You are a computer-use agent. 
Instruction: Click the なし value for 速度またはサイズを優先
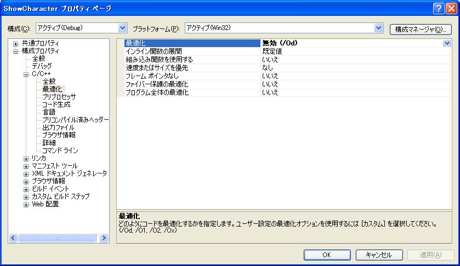pos(268,68)
